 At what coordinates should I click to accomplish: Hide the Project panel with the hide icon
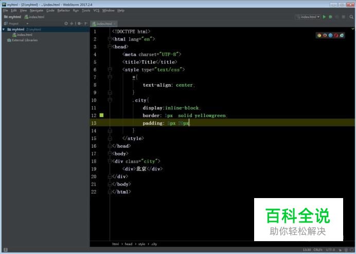86,23
